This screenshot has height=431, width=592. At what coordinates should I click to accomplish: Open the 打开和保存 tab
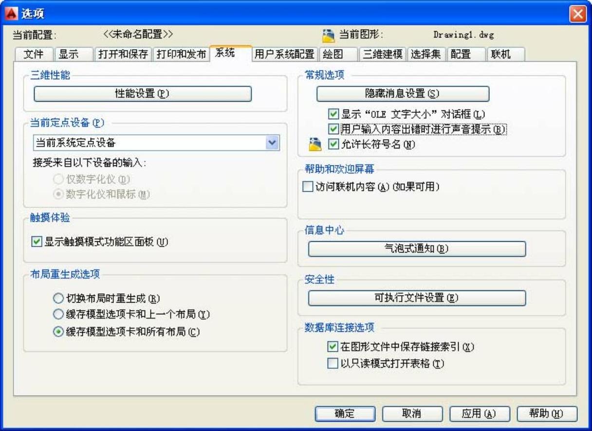coord(123,54)
